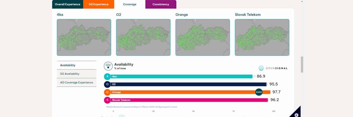The image size is (353, 117).
Task: Click the Mobile Network Experience Report footnote
Action: (142, 107)
